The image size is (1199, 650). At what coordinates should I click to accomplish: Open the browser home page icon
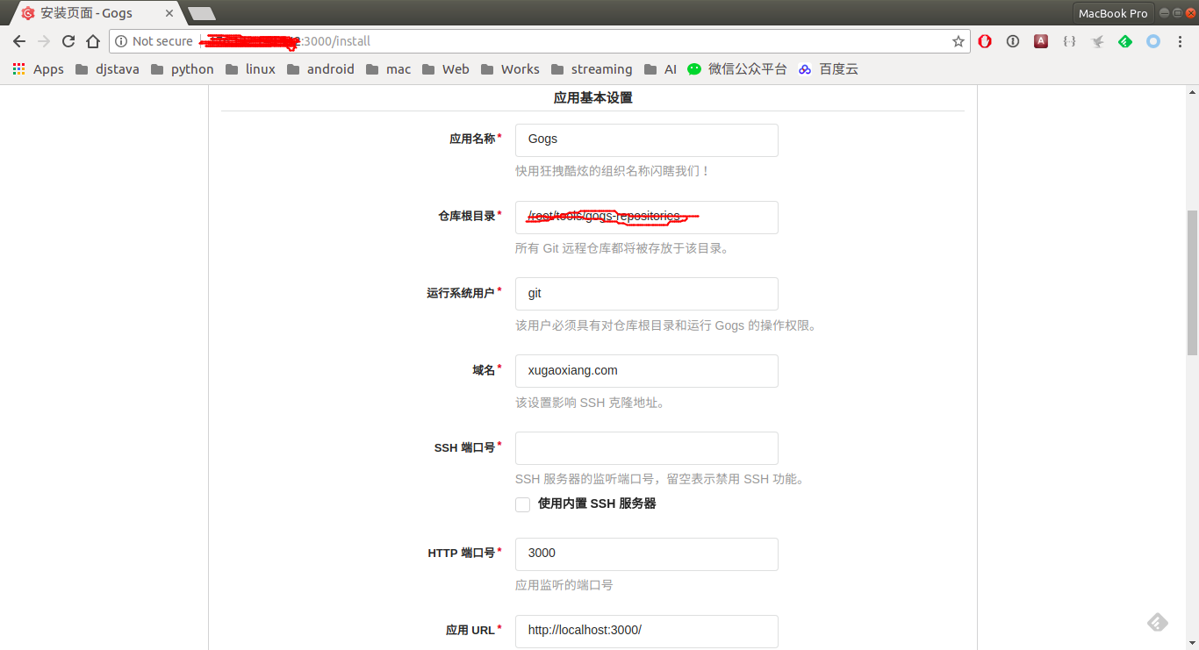pos(93,41)
